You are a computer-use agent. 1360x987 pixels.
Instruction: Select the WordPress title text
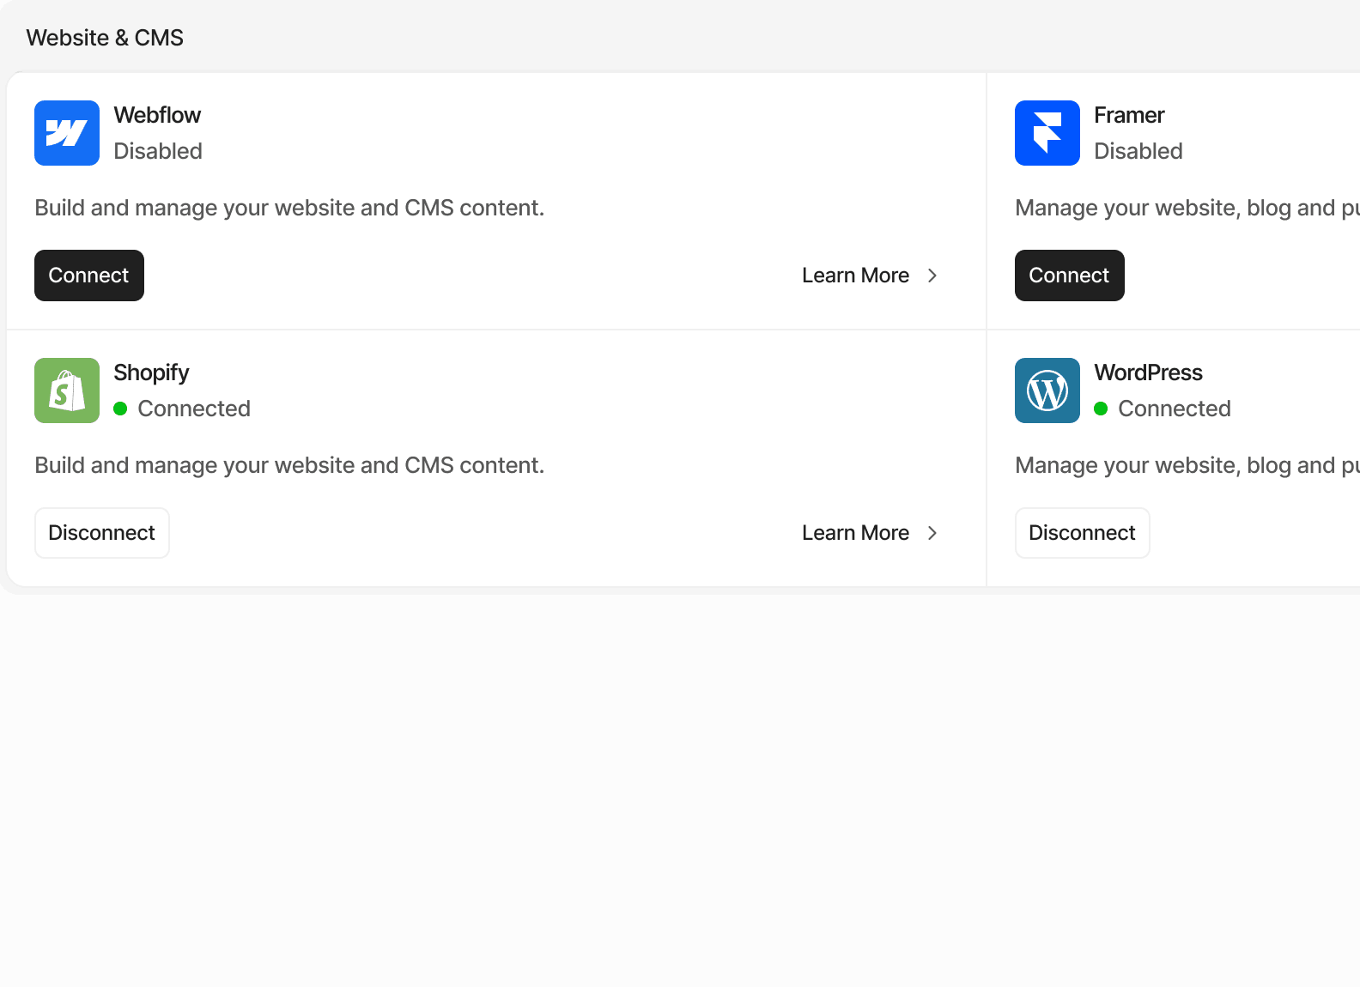coord(1148,372)
